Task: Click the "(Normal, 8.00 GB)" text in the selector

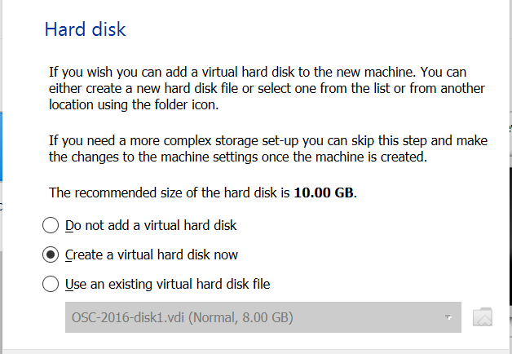Action: click(239, 317)
